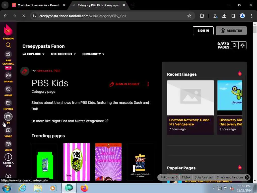Launch Internet Explorer from taskbar
Image resolution: width=257 pixels, height=193 pixels.
point(22,188)
